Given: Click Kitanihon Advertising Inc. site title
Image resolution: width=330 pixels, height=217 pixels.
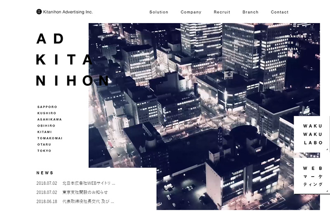Looking at the screenshot, I should (68, 12).
